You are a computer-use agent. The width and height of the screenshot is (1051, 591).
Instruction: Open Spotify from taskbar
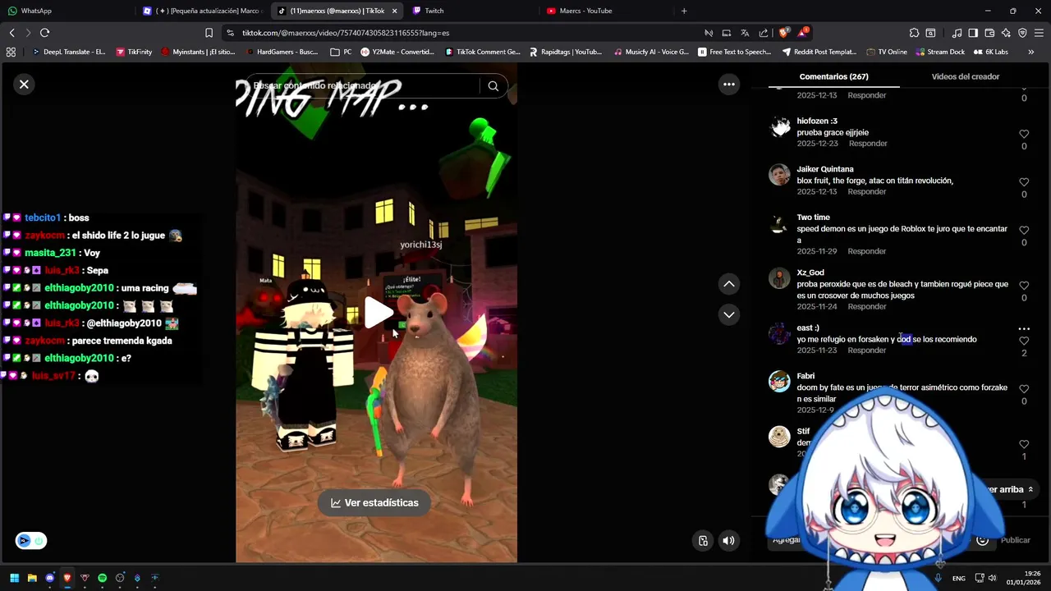click(102, 578)
